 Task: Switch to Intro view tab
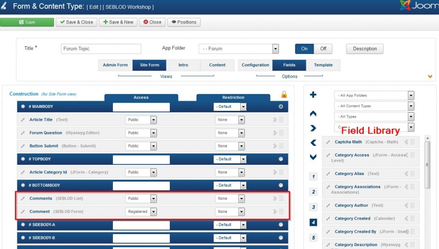(x=183, y=65)
